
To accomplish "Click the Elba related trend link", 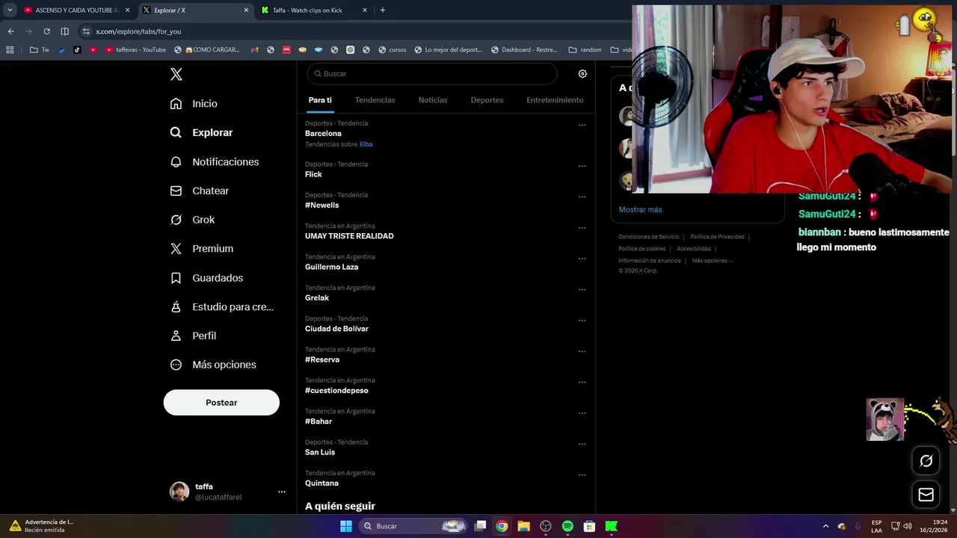I will 366,144.
